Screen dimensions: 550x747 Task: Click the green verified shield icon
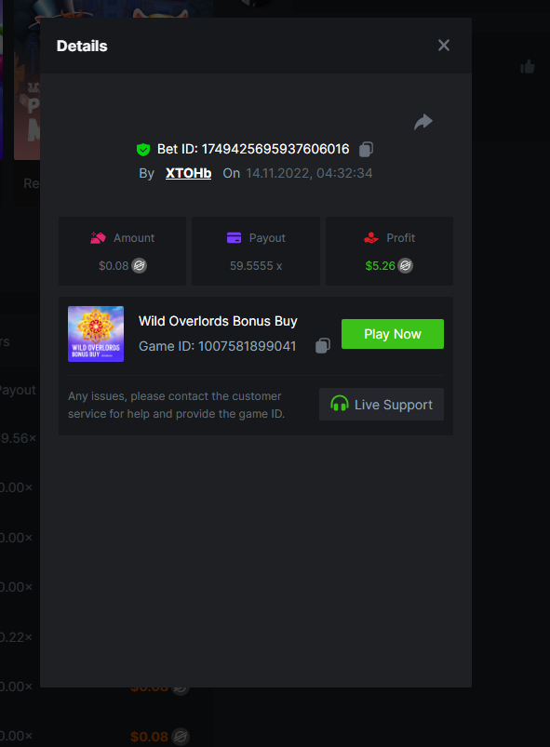click(143, 150)
